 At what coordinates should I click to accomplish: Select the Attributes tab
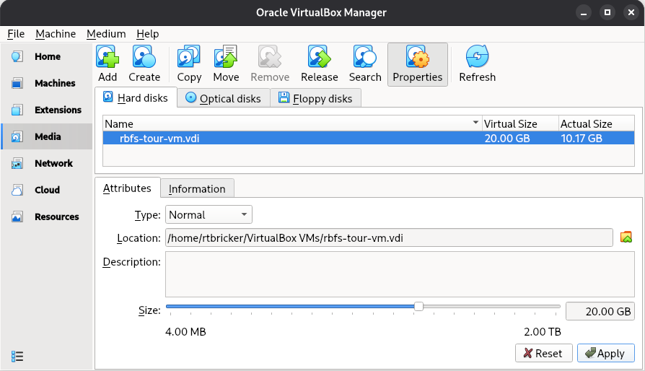click(x=127, y=188)
